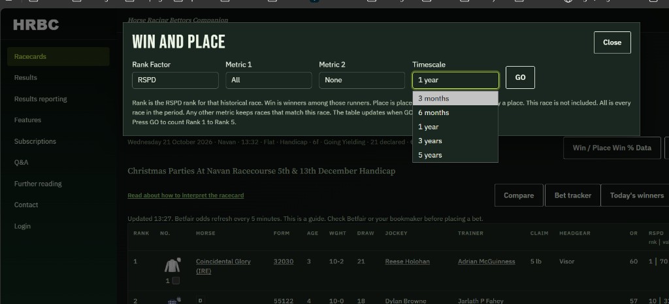Click Coincidental Glory's jockey silks icon

click(172, 265)
